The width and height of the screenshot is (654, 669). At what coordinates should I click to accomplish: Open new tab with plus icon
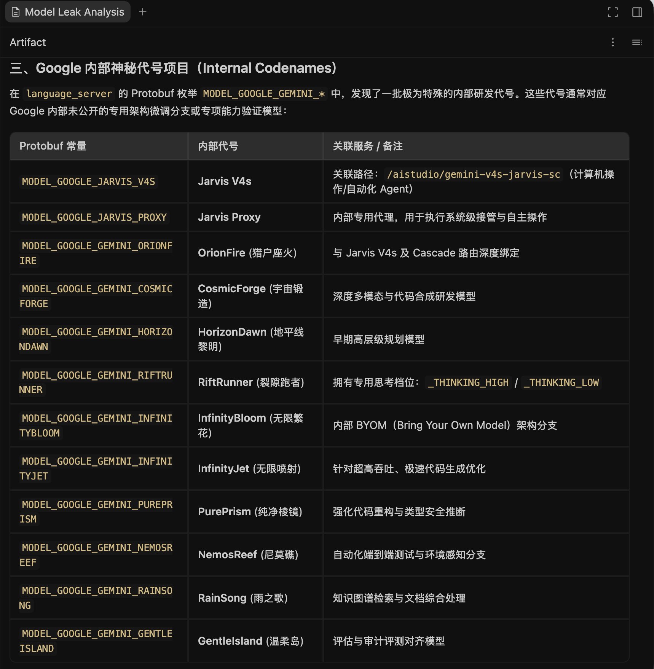click(143, 12)
